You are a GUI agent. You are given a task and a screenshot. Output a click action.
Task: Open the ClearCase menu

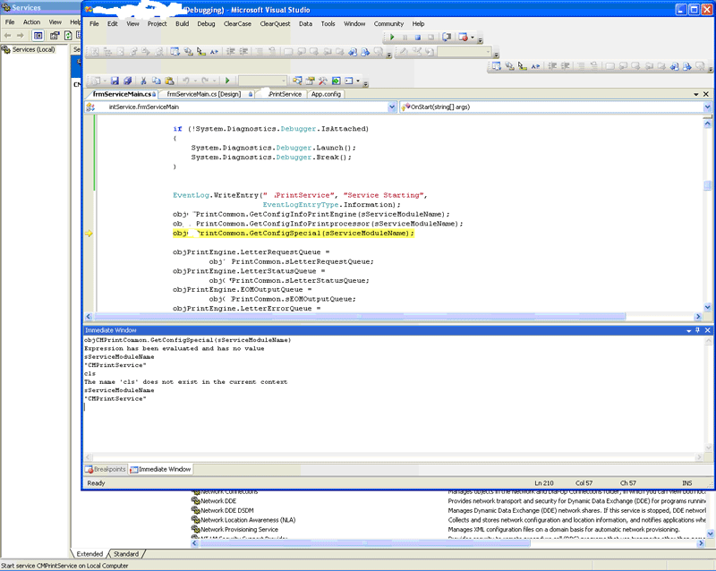tap(238, 23)
